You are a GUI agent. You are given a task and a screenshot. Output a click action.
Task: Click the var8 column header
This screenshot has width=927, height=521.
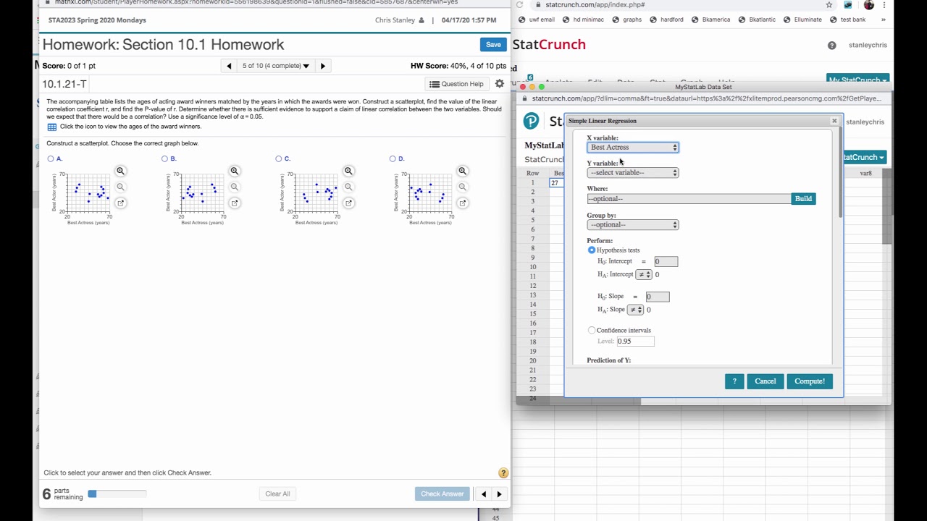pyautogui.click(x=865, y=174)
